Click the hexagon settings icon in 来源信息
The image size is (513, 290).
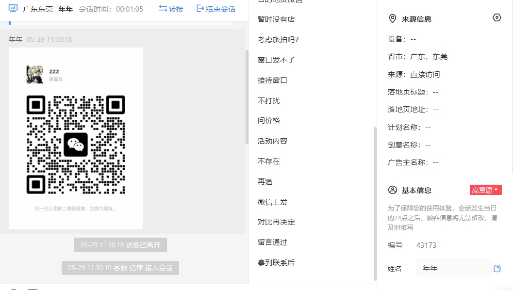[496, 17]
